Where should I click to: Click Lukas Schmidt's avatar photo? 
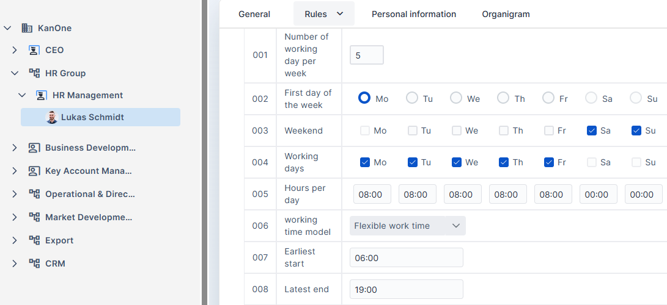click(52, 117)
